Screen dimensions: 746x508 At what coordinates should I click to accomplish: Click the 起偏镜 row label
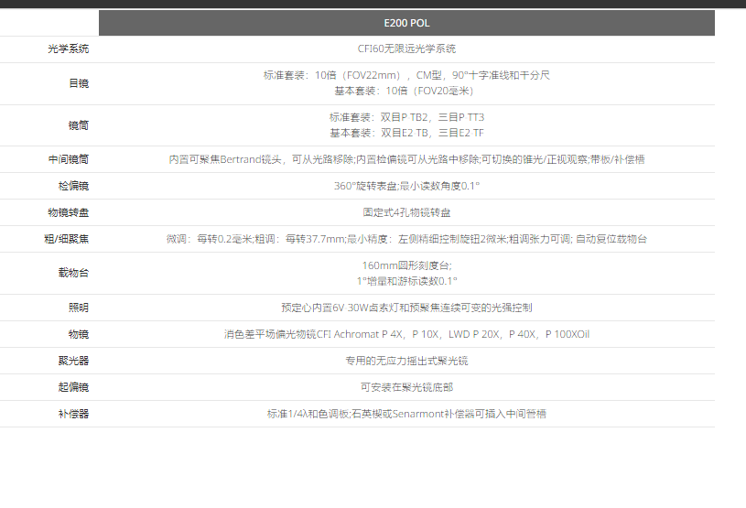(x=73, y=387)
